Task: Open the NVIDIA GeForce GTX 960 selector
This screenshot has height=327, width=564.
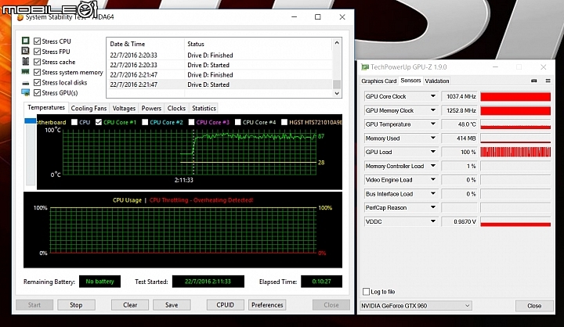Action: pyautogui.click(x=416, y=306)
